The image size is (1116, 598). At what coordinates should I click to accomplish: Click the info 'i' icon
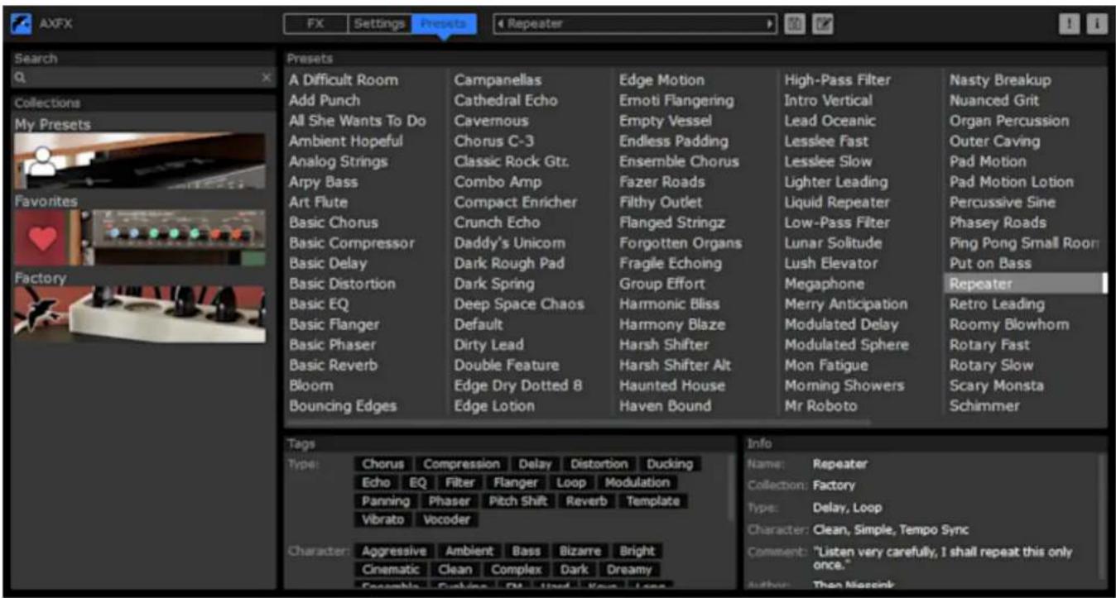pyautogui.click(x=1097, y=25)
